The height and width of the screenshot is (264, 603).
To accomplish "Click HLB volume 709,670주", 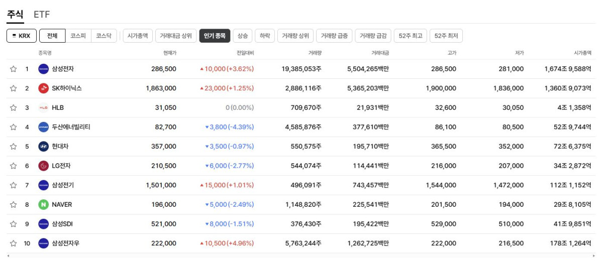I will (306, 107).
